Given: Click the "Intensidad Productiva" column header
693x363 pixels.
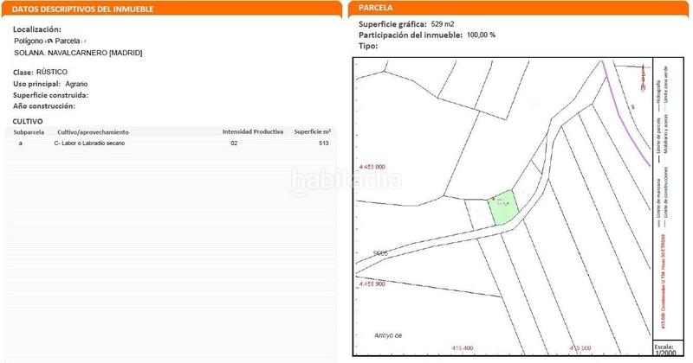Looking at the screenshot, I should point(253,131).
